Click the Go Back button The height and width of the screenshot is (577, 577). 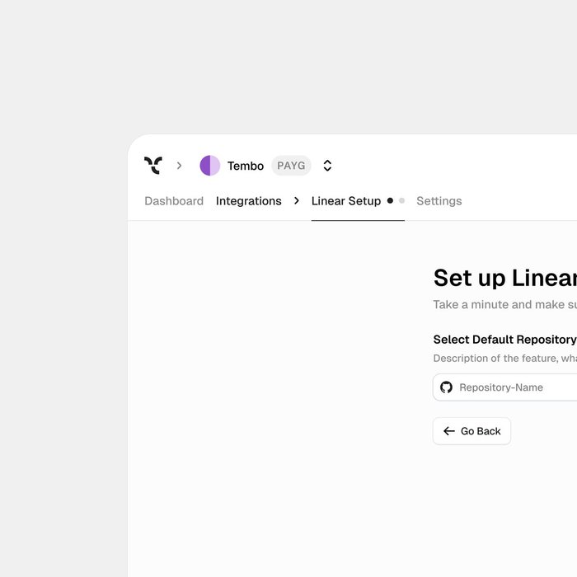pos(471,431)
